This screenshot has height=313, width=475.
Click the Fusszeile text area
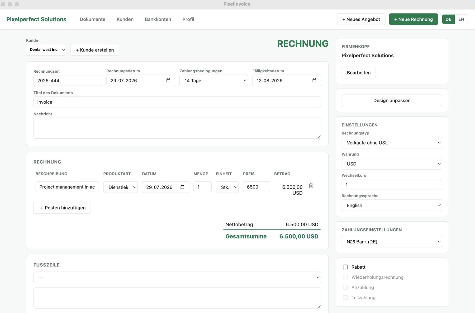[x=177, y=298]
